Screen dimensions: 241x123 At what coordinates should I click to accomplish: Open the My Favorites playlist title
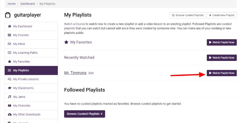click(x=81, y=42)
